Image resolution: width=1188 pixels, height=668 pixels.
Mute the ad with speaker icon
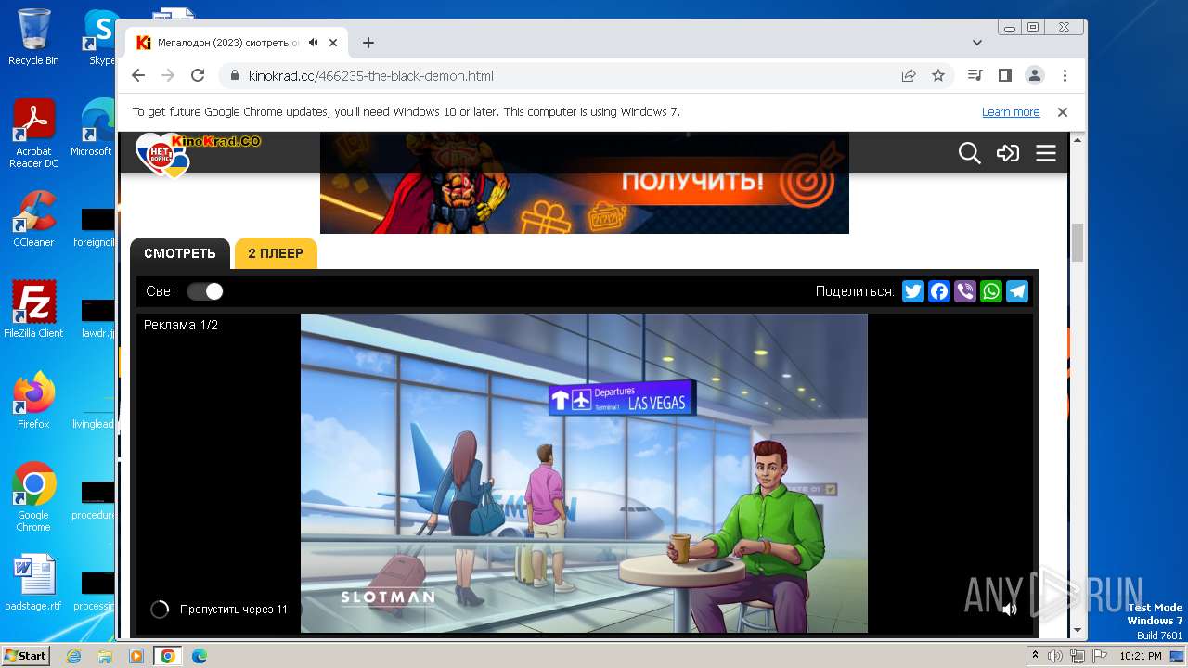[x=1009, y=610]
